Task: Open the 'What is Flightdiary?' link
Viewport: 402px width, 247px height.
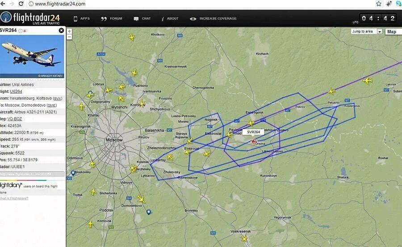Action: 14,198
